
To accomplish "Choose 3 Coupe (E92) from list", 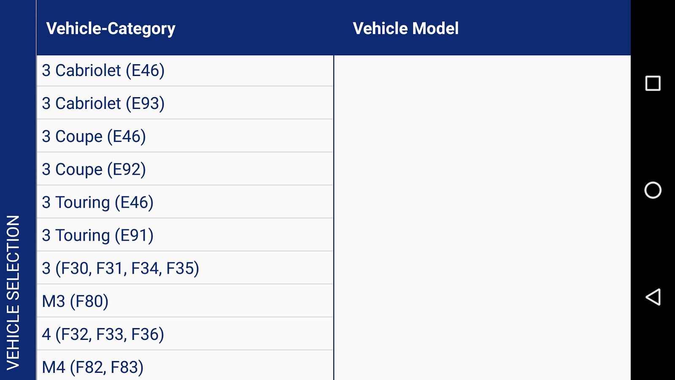I will (185, 169).
